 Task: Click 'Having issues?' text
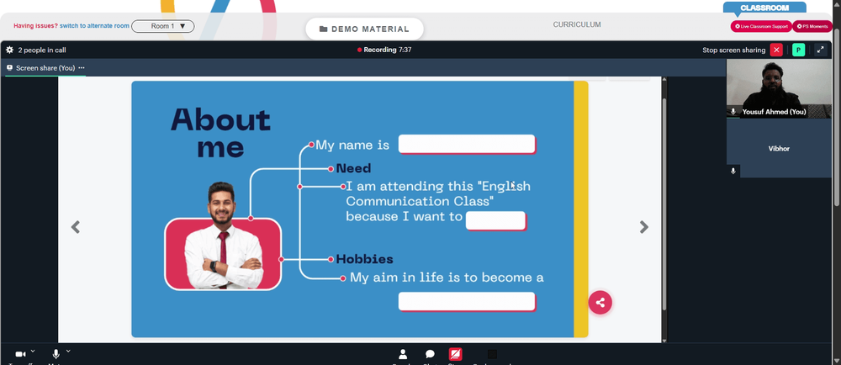coord(35,26)
